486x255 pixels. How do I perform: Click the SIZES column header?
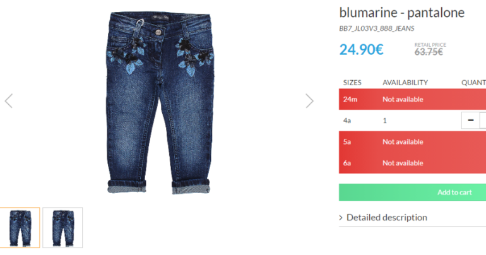[x=352, y=83]
